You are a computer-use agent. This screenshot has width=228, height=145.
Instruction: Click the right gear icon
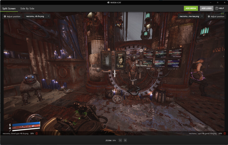pyautogui.click(x=209, y=16)
